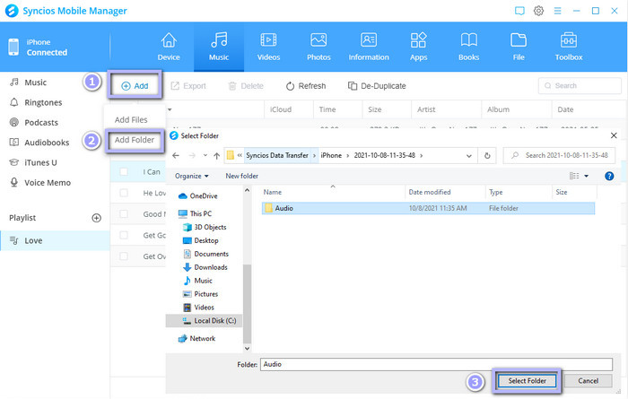Cancel the Select Folder dialog
The height and width of the screenshot is (399, 628).
click(x=588, y=381)
